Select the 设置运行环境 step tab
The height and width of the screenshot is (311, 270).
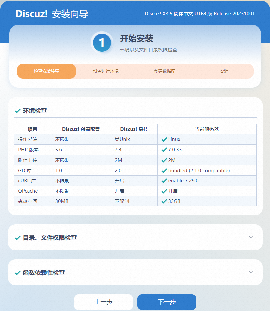coord(106,71)
